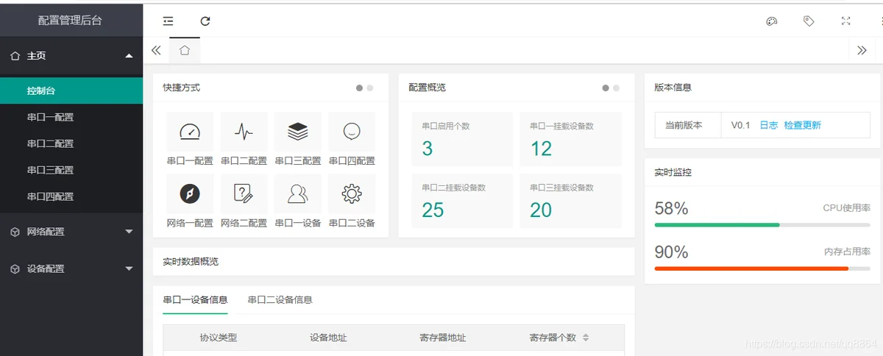Open 串口四配置 shortcut chat face icon
This screenshot has width=883, height=356.
[352, 132]
